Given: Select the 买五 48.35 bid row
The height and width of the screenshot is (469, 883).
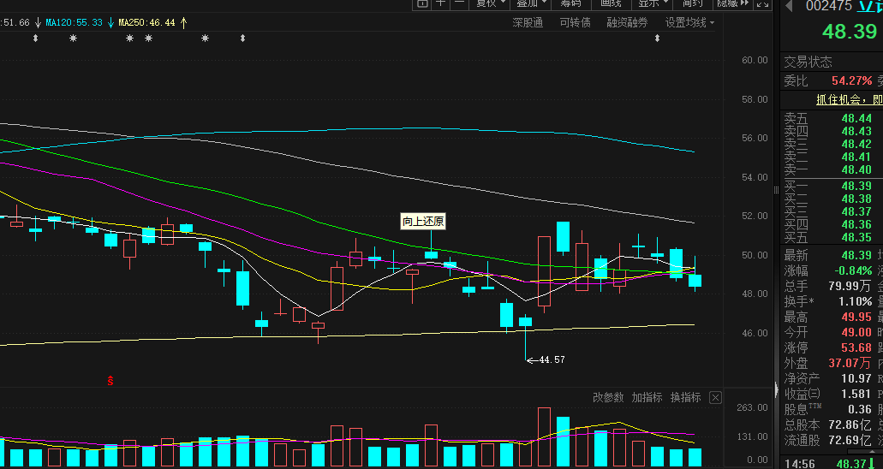Looking at the screenshot, I should tap(832, 238).
